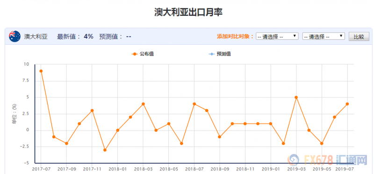The height and width of the screenshot is (174, 374).
Task: Click the 2017-09 data point at -2
Action: (66, 144)
